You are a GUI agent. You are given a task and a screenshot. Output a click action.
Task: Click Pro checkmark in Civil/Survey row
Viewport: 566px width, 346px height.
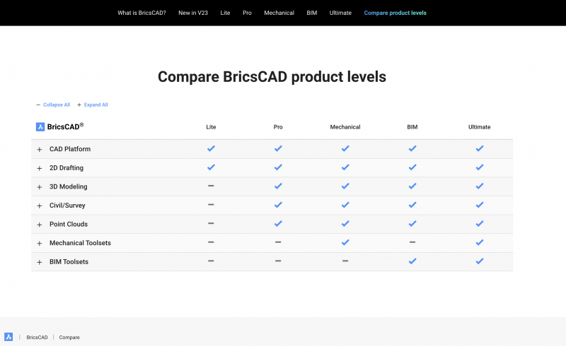click(x=278, y=205)
